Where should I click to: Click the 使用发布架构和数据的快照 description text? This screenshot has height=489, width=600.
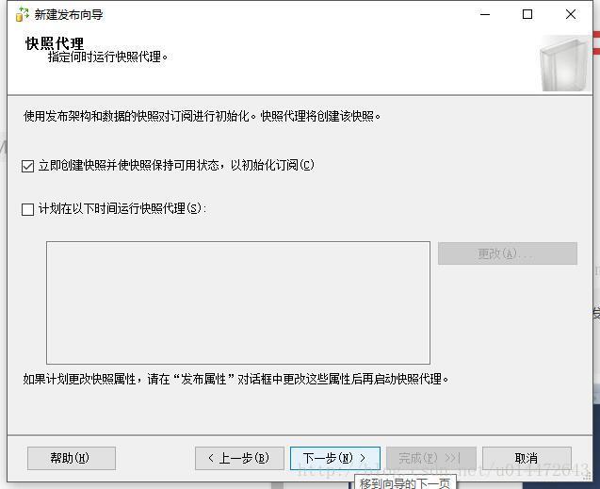[x=202, y=116]
